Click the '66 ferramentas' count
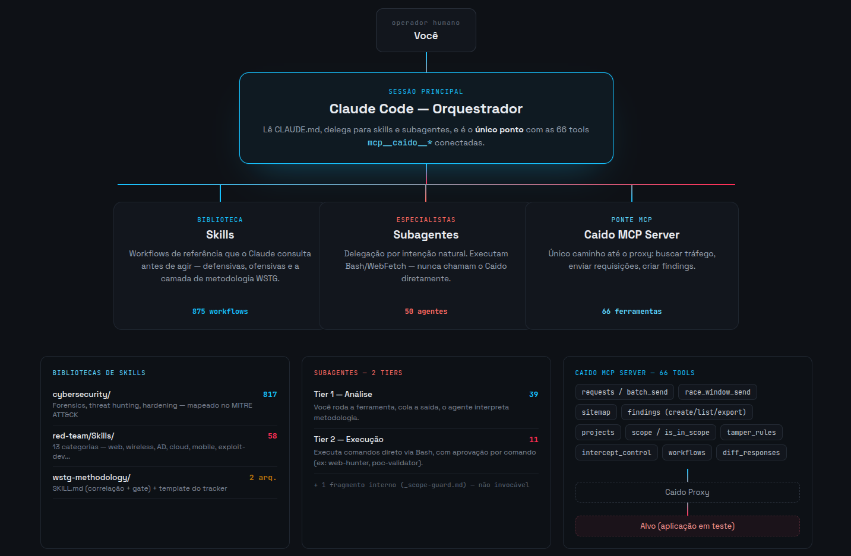 pyautogui.click(x=632, y=312)
